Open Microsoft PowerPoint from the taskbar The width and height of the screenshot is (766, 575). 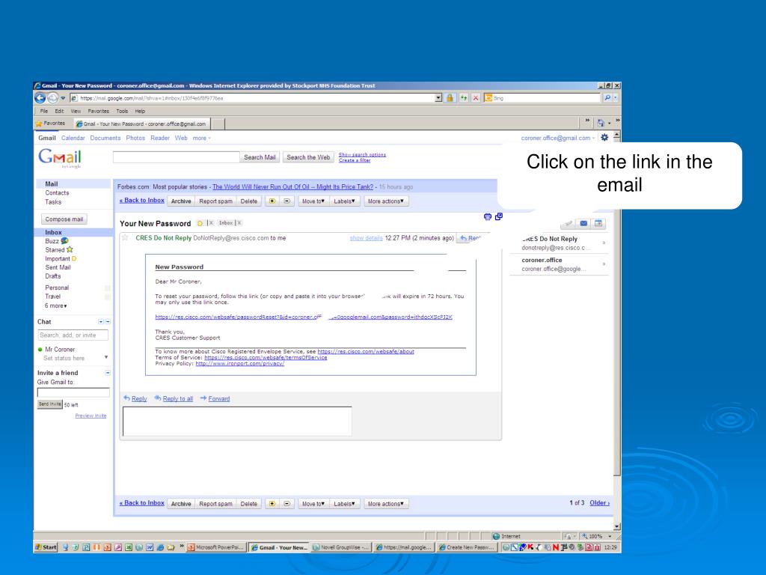(x=216, y=547)
